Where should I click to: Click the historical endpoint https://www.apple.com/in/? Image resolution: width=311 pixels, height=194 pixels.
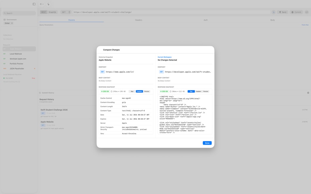[120, 72]
